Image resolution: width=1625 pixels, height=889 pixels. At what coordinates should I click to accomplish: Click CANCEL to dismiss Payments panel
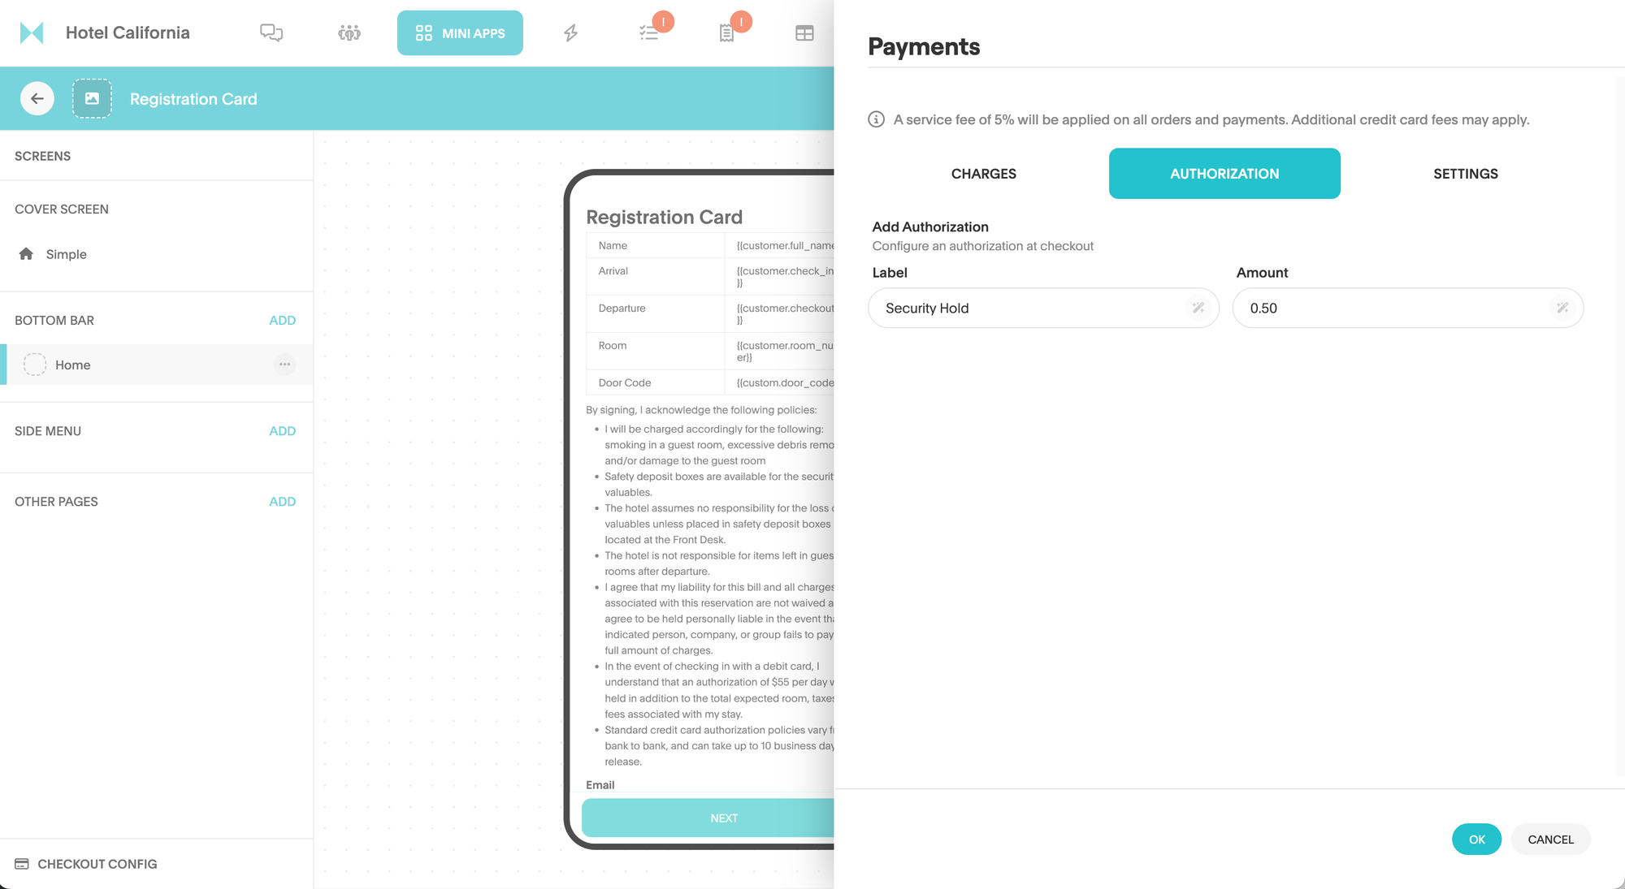[1550, 839]
